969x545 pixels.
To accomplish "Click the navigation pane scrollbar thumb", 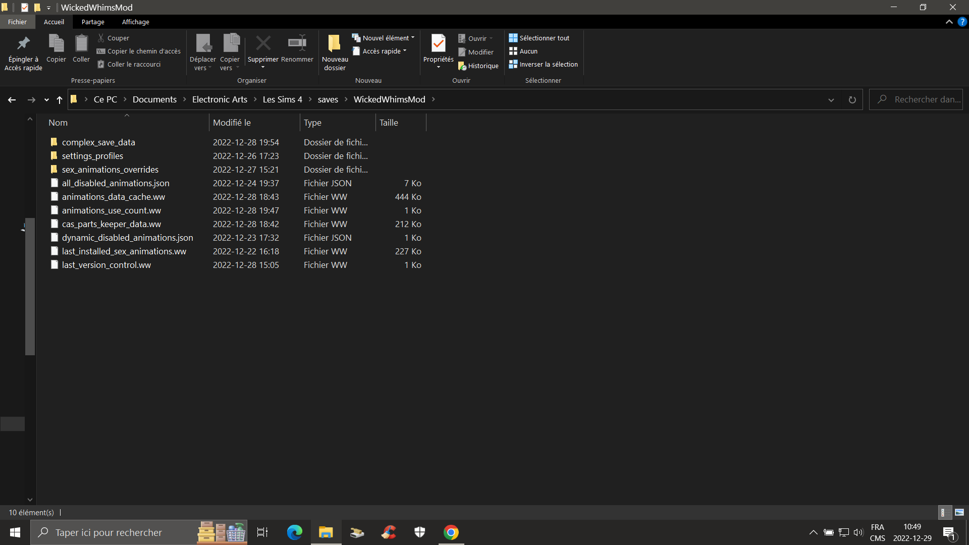I will click(x=30, y=287).
